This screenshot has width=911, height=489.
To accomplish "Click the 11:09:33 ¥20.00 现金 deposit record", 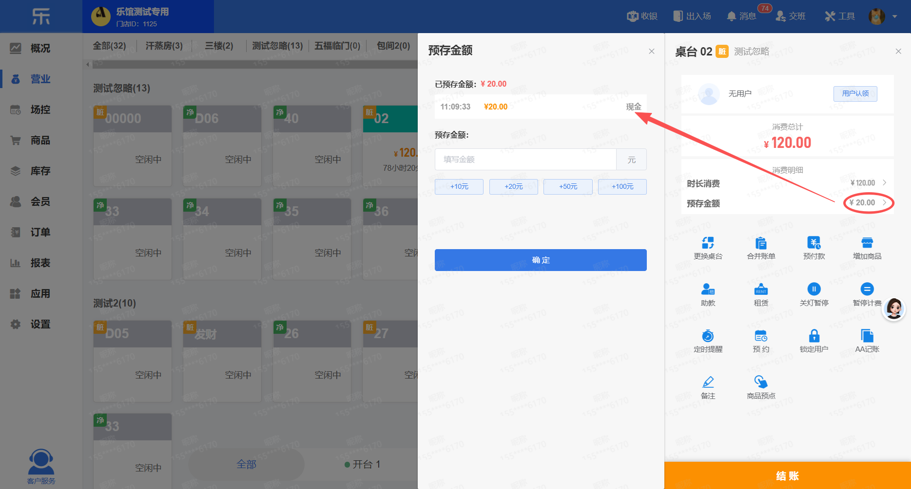I will (x=541, y=107).
